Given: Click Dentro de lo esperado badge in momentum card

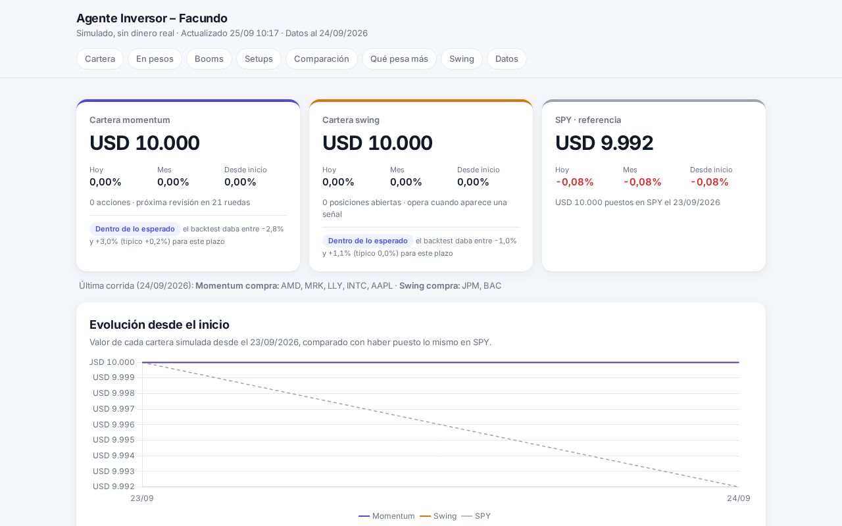Looking at the screenshot, I should (135, 229).
